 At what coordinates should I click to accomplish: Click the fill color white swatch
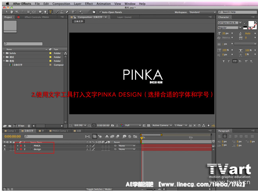coord(251,24)
